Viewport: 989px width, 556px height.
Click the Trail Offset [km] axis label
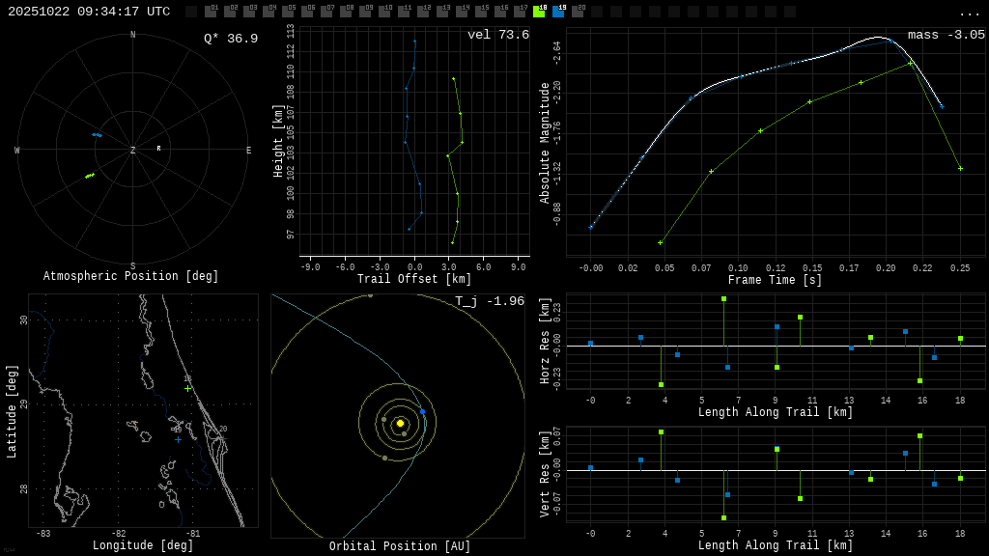[414, 279]
